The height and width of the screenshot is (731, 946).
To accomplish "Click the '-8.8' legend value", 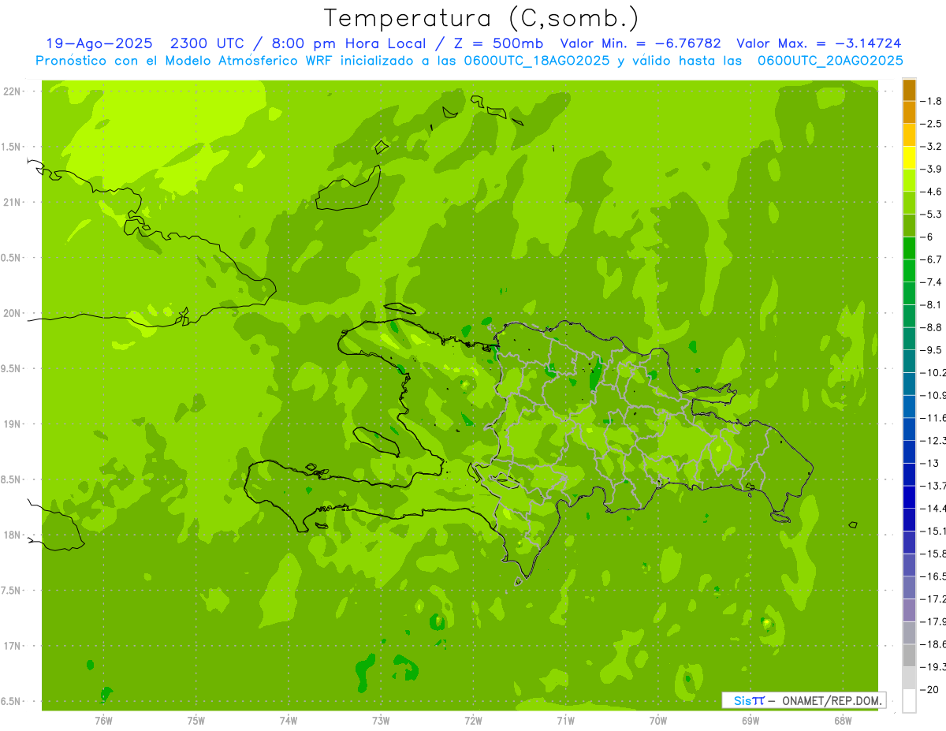I will point(933,327).
